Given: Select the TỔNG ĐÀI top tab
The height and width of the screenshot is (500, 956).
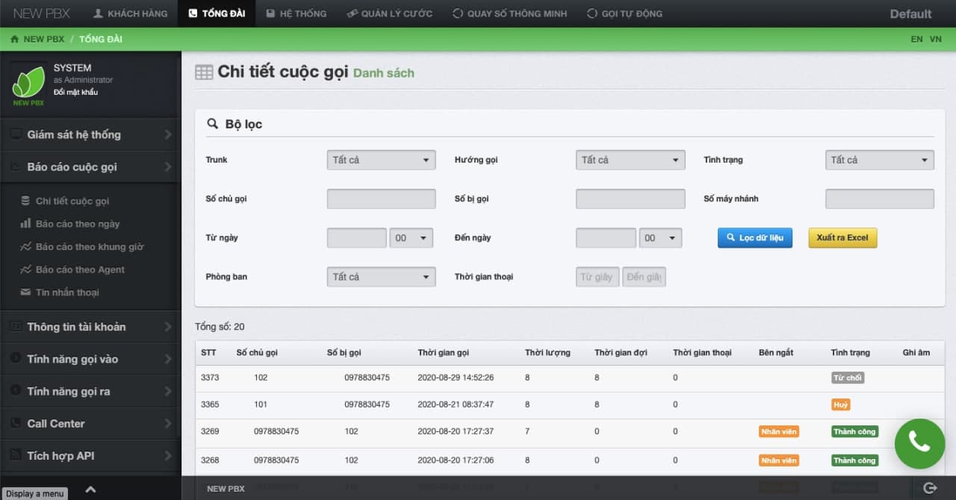Looking at the screenshot, I should [217, 13].
